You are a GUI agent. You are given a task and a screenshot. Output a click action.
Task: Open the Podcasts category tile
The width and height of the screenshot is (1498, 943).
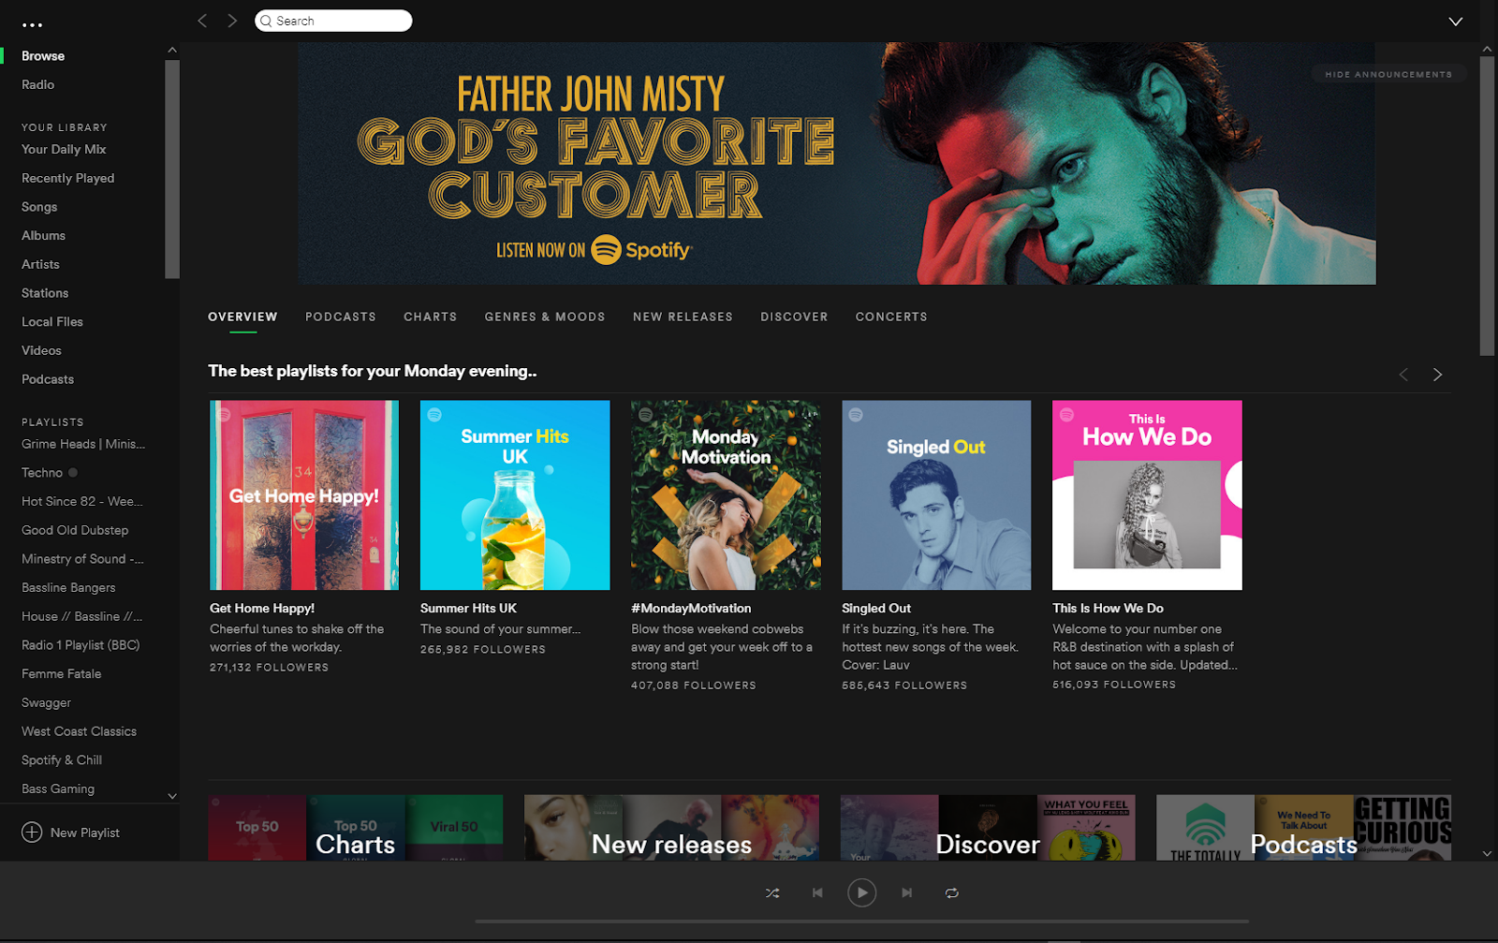click(x=1304, y=828)
